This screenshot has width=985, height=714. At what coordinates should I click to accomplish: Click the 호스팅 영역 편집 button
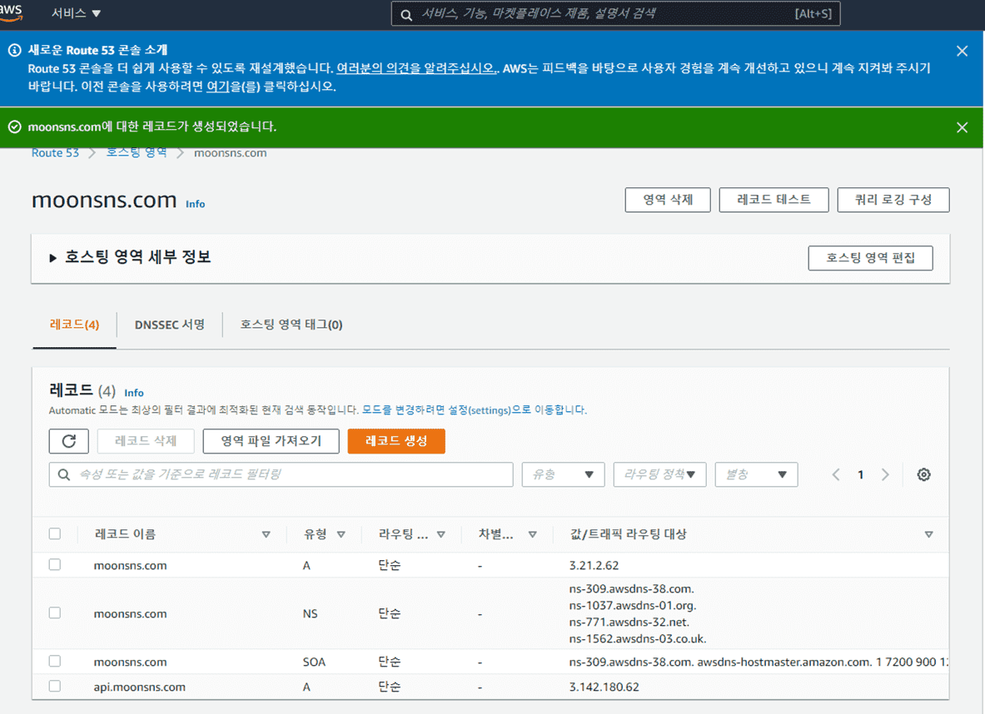(x=871, y=258)
